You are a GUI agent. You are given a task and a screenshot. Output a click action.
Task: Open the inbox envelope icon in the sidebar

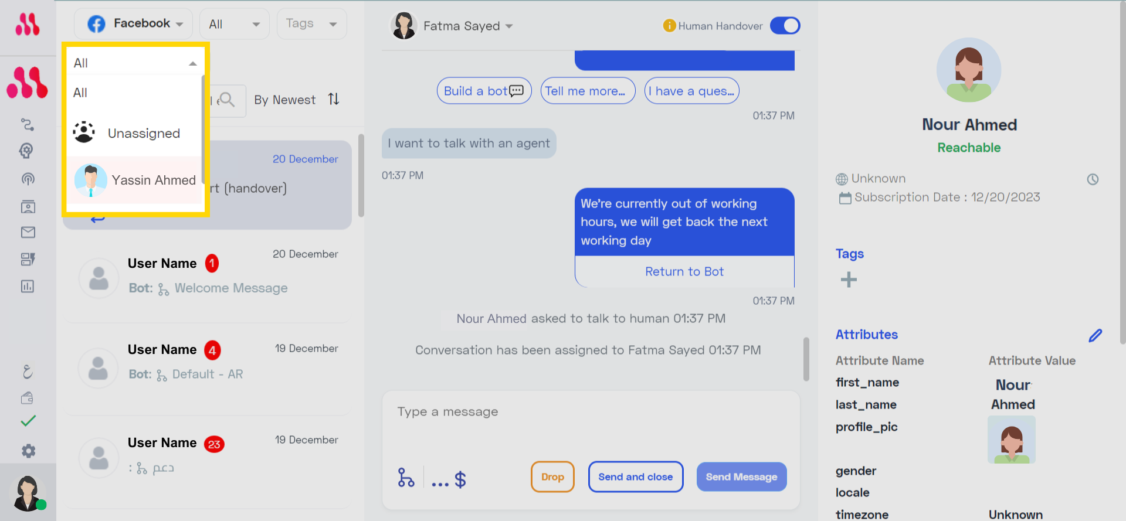[28, 233]
